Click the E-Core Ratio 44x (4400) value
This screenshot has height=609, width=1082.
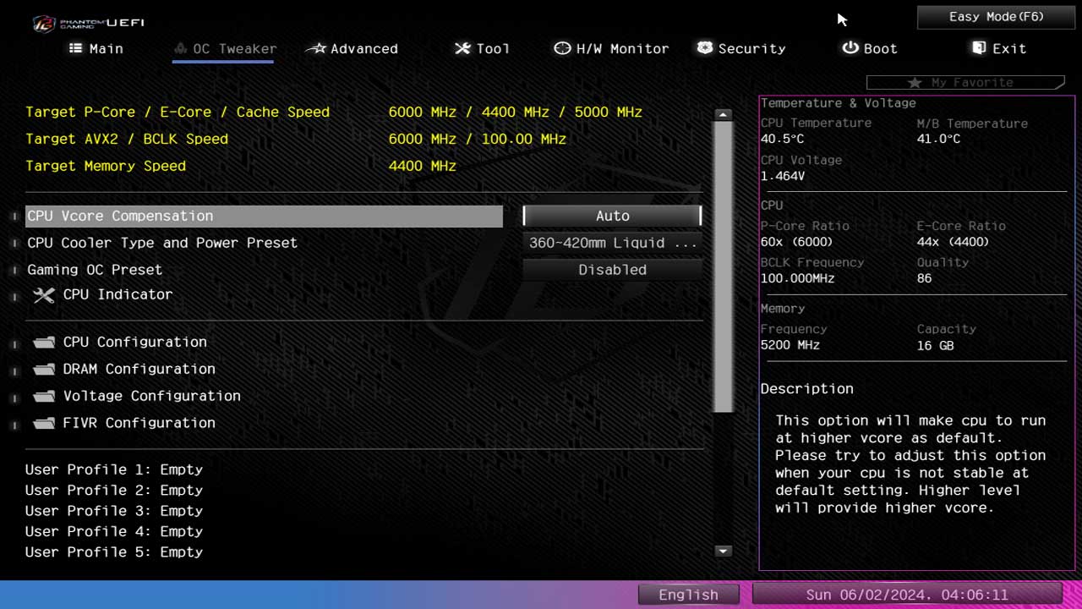coord(953,242)
